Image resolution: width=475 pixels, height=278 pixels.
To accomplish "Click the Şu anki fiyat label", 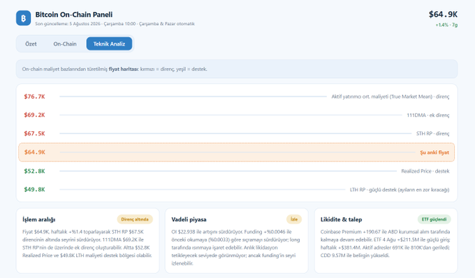I will point(434,152).
